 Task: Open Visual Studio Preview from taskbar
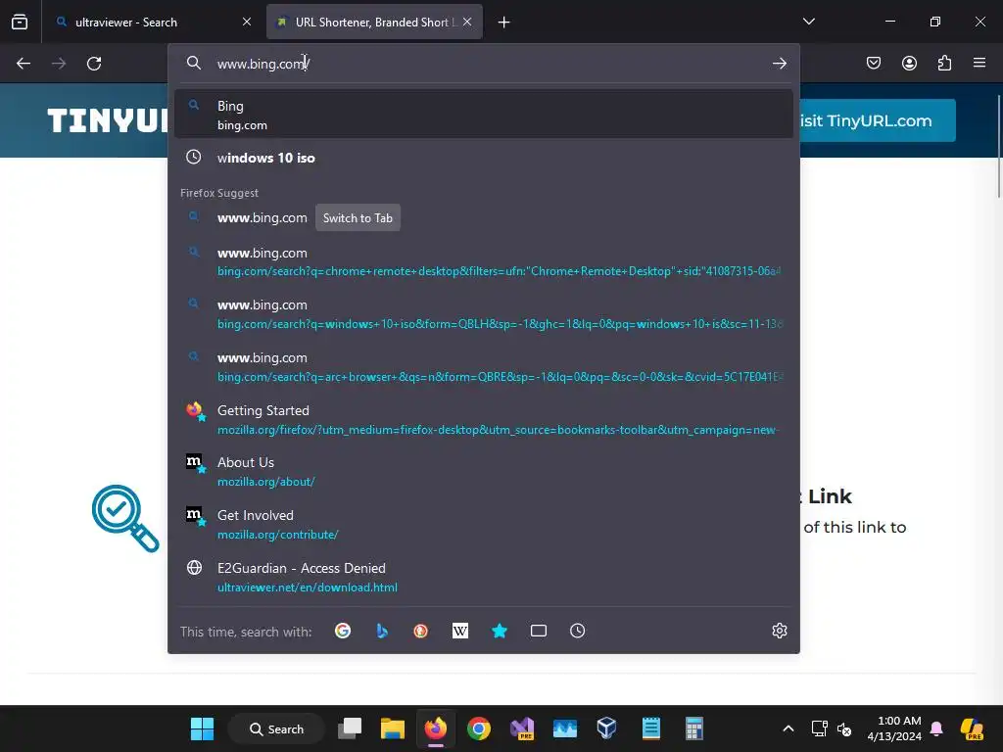click(x=522, y=728)
